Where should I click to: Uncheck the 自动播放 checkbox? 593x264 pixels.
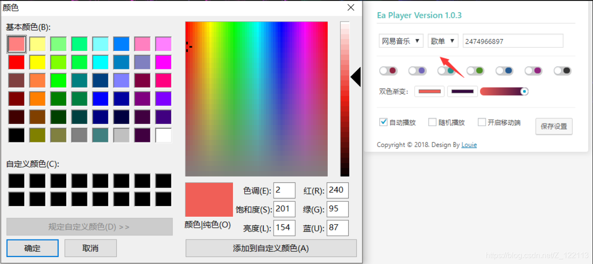(x=384, y=122)
